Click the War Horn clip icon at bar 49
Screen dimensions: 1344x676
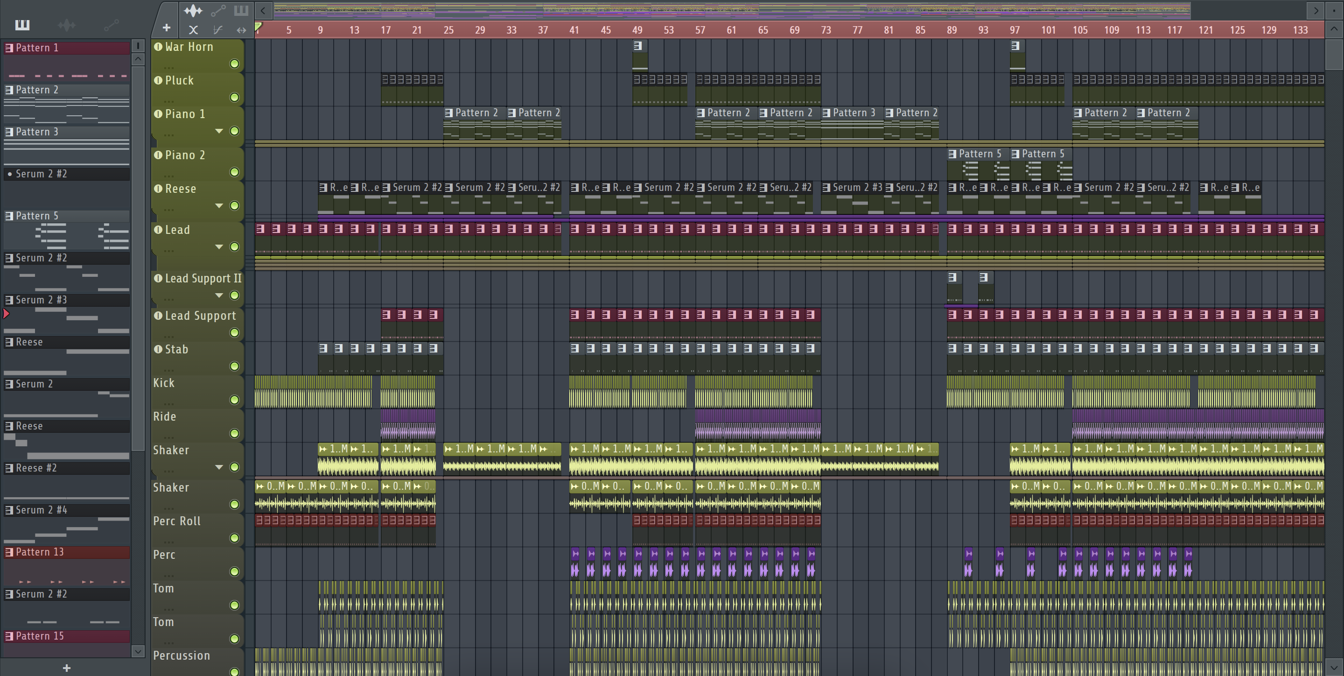pos(637,45)
